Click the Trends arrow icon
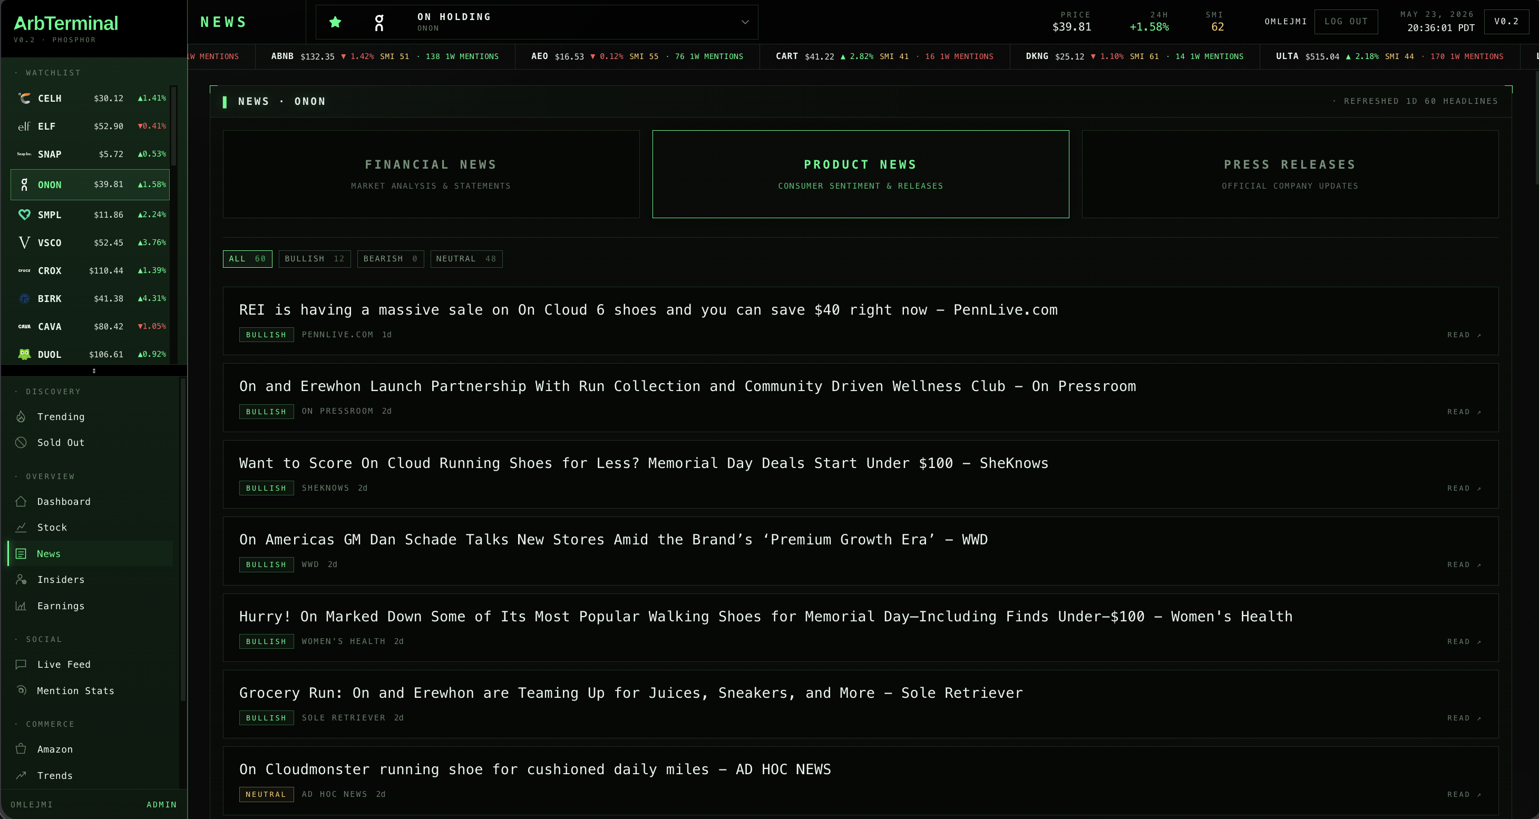 [21, 775]
